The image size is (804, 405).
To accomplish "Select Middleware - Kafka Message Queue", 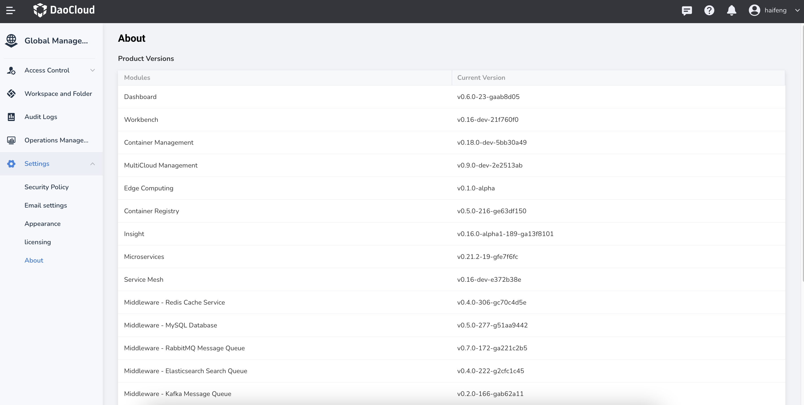I will 178,394.
